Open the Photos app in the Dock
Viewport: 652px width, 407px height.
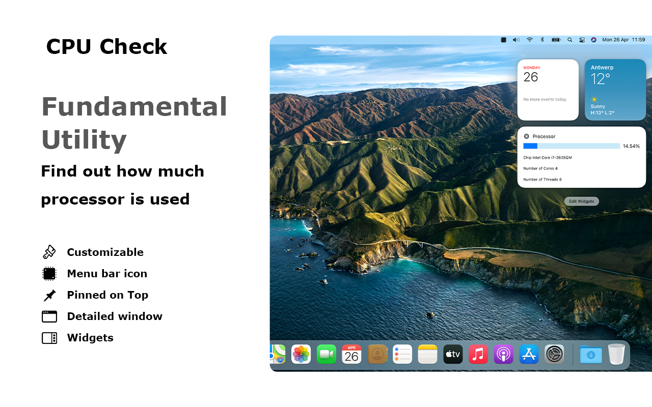pos(301,354)
